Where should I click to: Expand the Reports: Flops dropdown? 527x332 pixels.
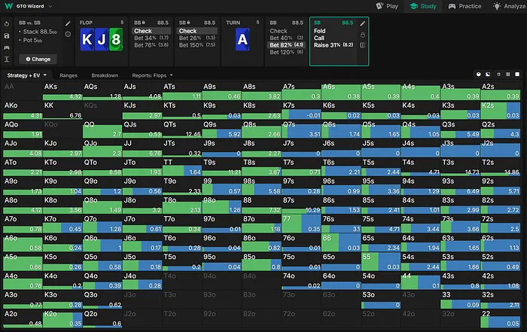point(153,75)
